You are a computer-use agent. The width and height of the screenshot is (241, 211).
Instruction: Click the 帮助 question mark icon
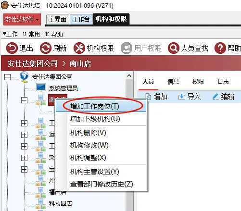(220, 48)
